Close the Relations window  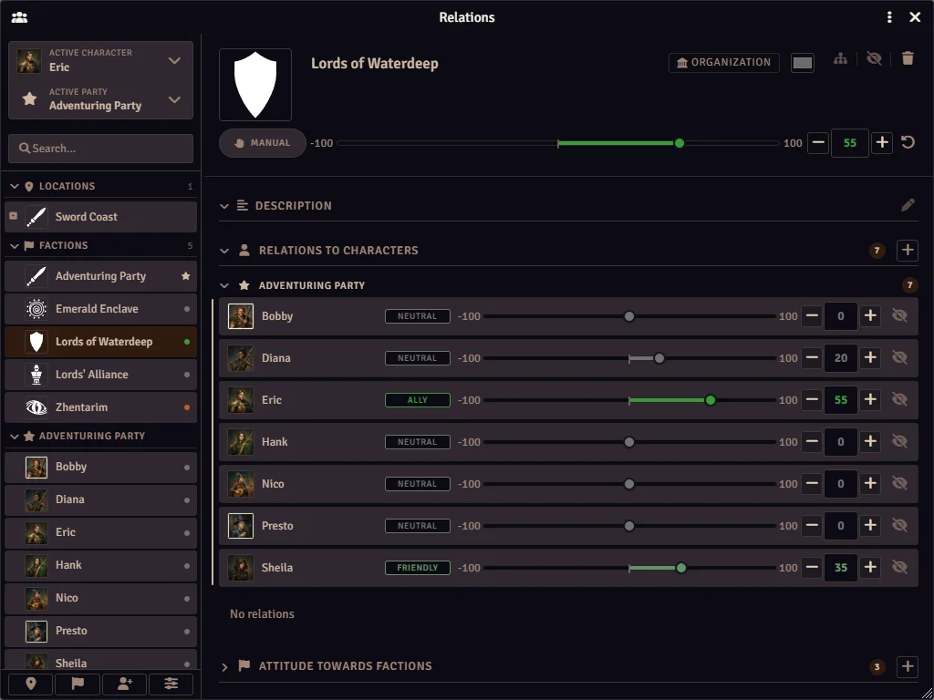point(915,17)
